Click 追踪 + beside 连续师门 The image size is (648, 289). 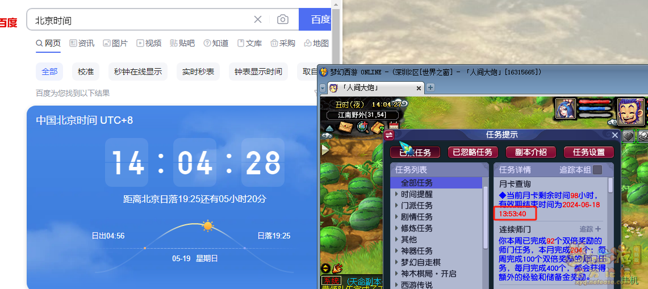click(590, 229)
